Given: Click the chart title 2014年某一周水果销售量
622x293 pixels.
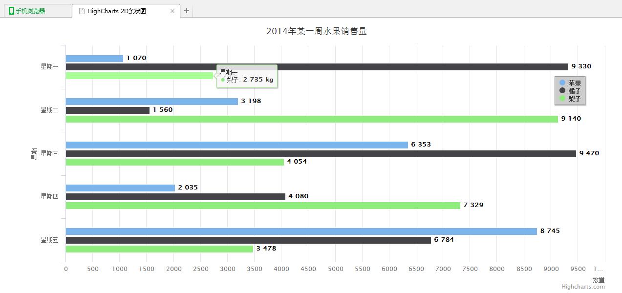Looking at the screenshot, I should [x=317, y=31].
